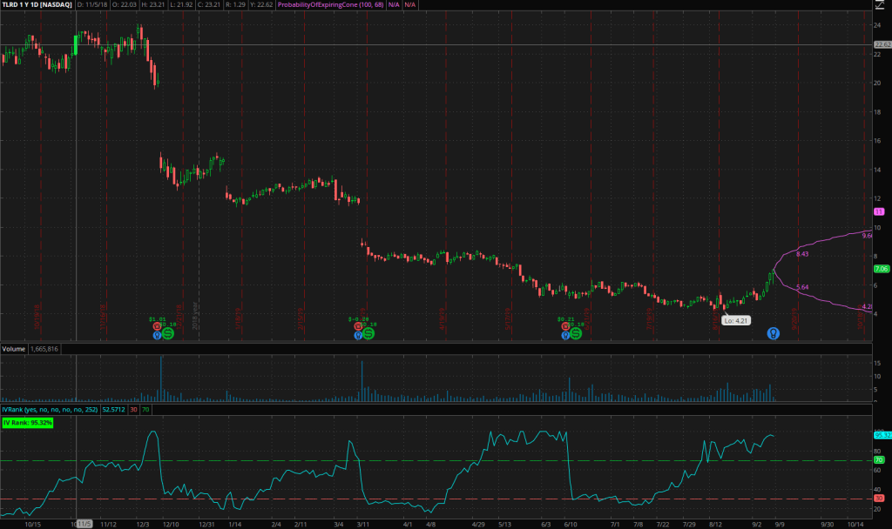The height and width of the screenshot is (529, 892).
Task: Click the 22.62 price line axis label
Action: pos(882,44)
